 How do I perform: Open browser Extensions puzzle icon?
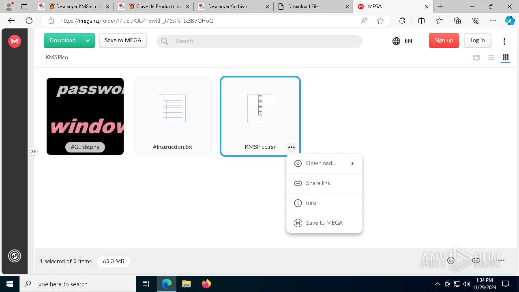click(x=402, y=21)
